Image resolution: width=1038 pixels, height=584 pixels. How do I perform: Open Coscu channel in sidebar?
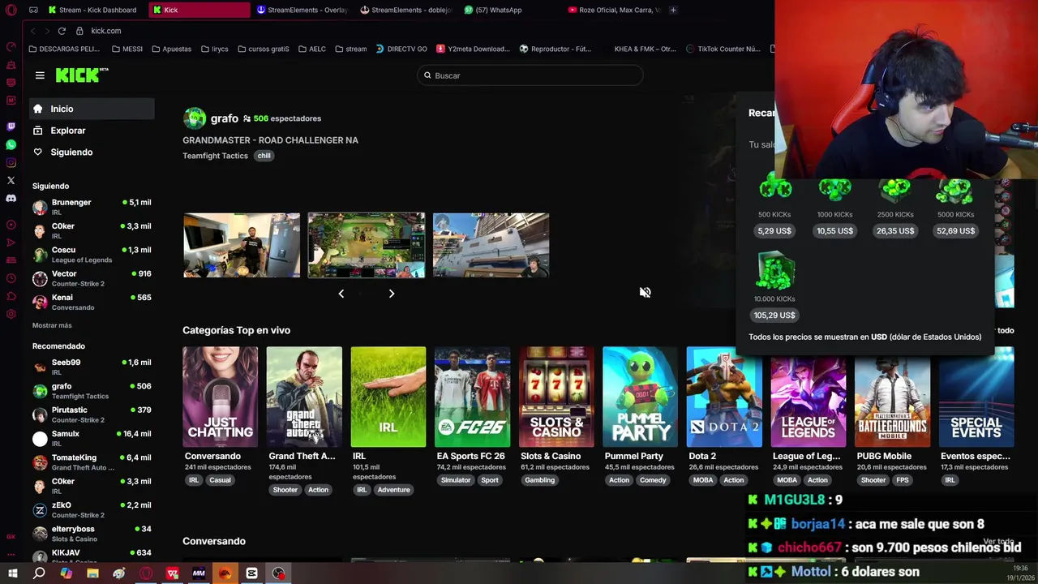click(92, 255)
